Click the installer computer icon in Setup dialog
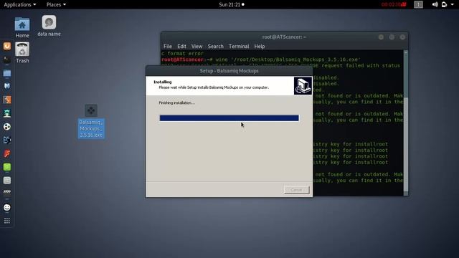This screenshot has width=459, height=258. pyautogui.click(x=303, y=86)
